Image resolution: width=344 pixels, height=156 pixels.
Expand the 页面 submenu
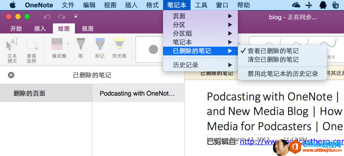201,16
